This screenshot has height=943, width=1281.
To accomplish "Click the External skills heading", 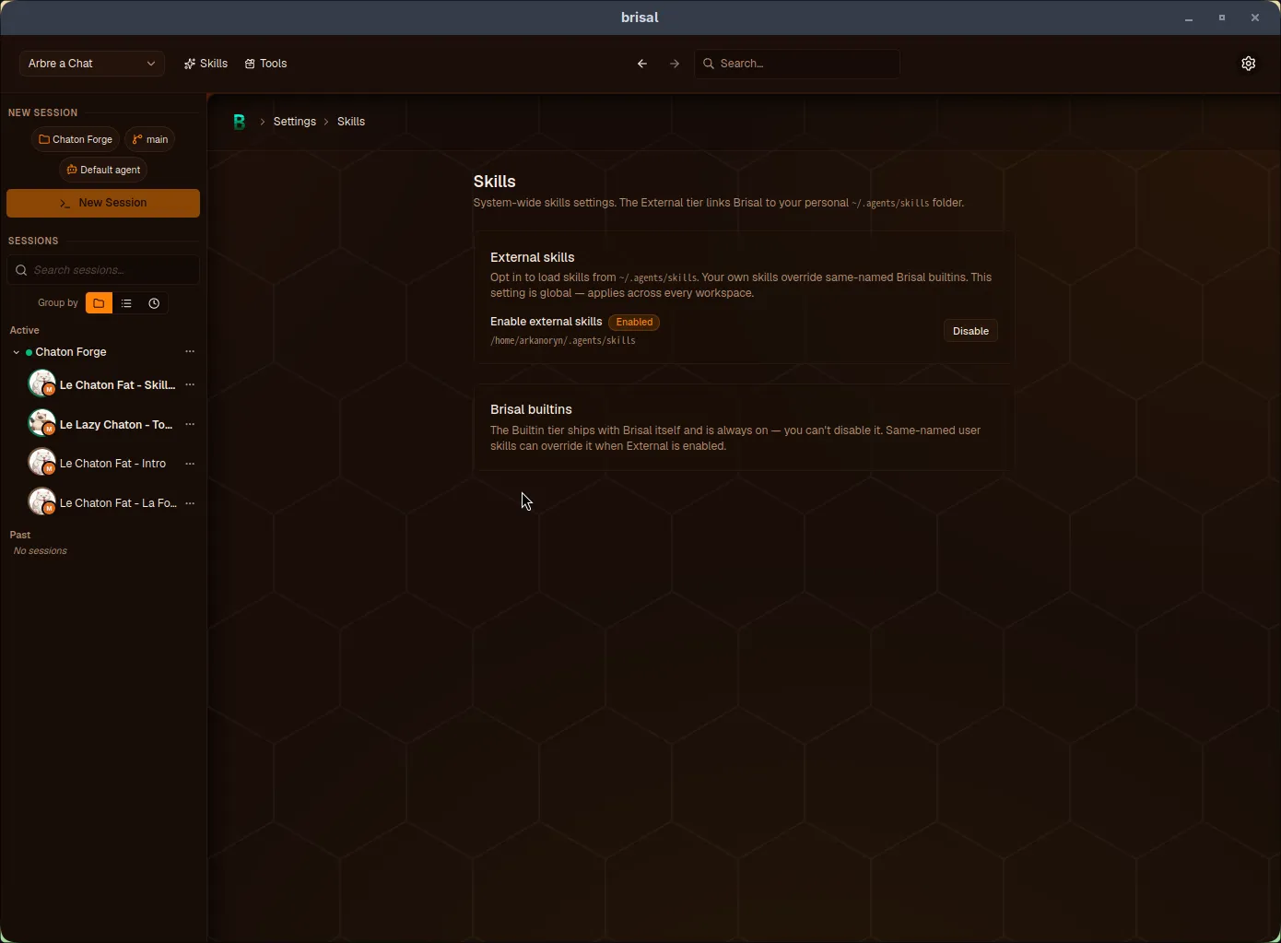I will point(533,257).
